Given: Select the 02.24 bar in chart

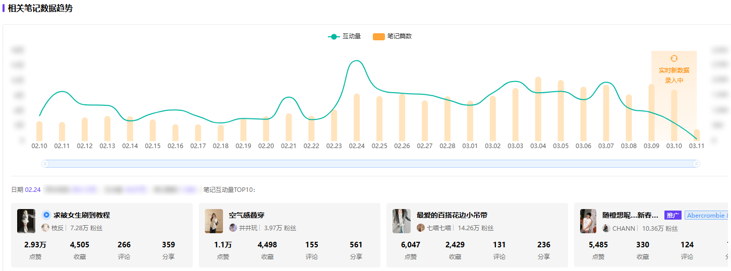Looking at the screenshot, I should (x=357, y=117).
